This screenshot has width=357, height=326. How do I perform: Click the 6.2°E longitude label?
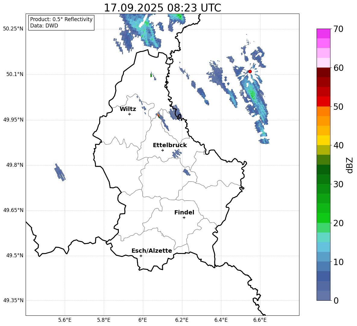click(182, 320)
